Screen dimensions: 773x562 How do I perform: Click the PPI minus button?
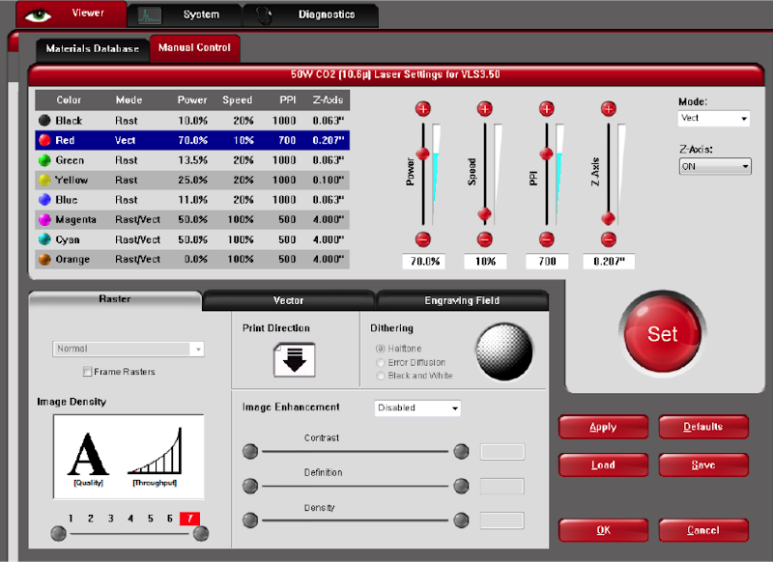pyautogui.click(x=546, y=239)
